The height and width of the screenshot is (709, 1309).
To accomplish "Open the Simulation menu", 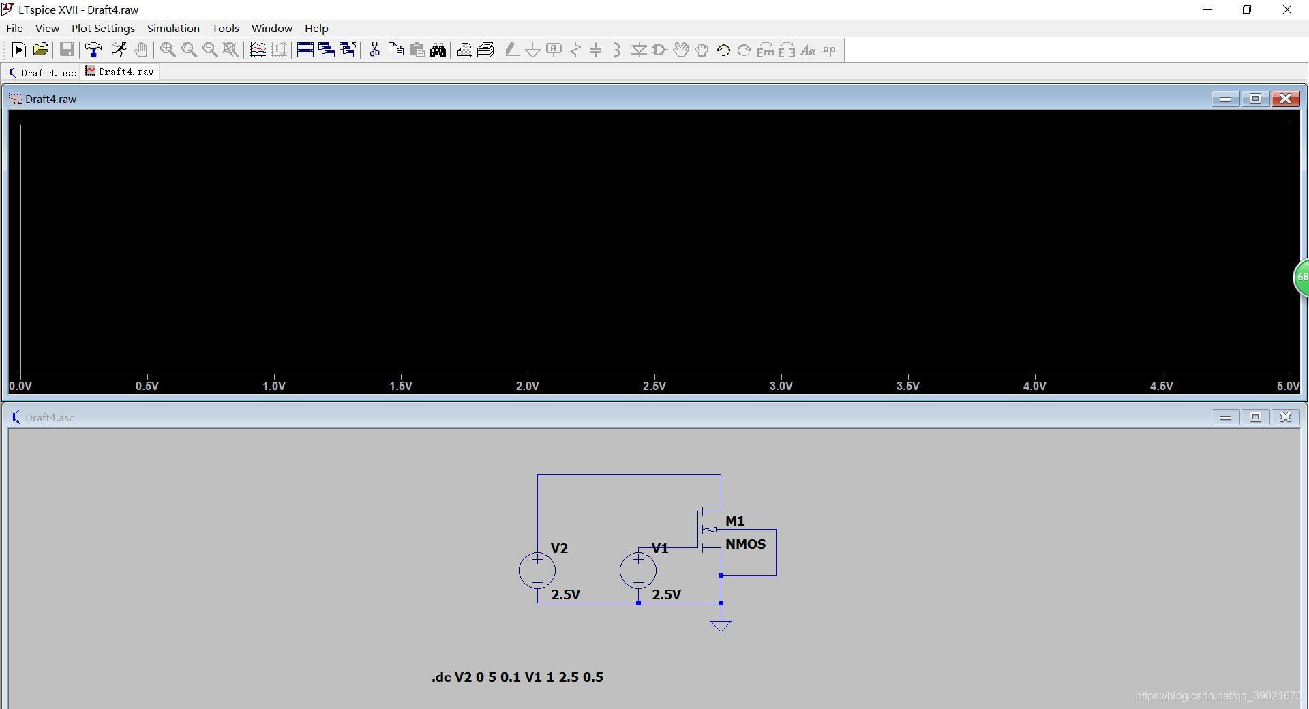I will tap(173, 28).
